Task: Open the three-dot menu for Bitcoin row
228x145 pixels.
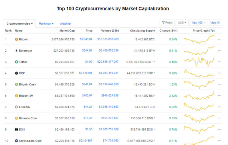Action: coord(219,40)
